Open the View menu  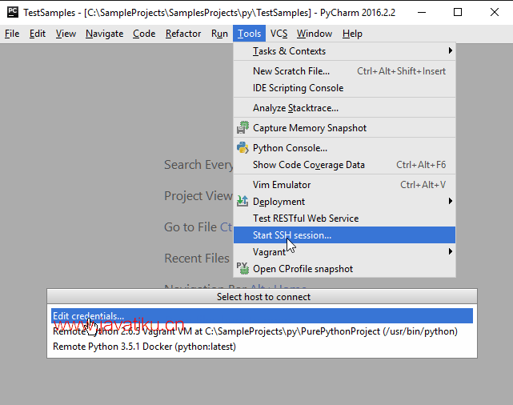coord(66,34)
